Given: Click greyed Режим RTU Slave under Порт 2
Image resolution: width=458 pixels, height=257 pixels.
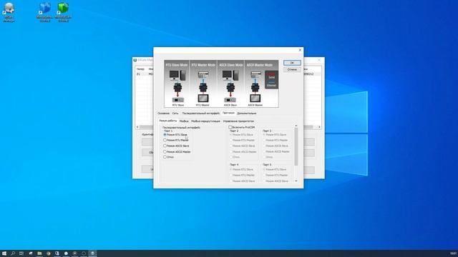Looking at the screenshot, I should click(x=242, y=135).
